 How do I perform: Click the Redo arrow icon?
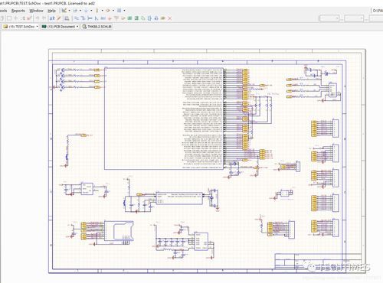pos(44,18)
